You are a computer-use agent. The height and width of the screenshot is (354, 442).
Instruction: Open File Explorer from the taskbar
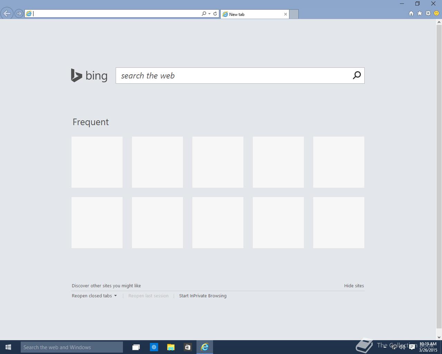(171, 347)
